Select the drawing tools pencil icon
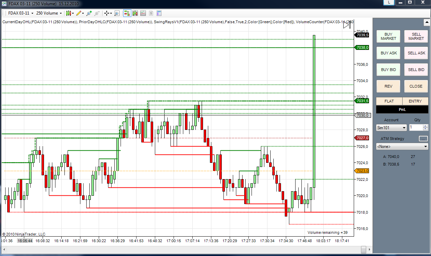This screenshot has width=431, height=256. click(79, 13)
